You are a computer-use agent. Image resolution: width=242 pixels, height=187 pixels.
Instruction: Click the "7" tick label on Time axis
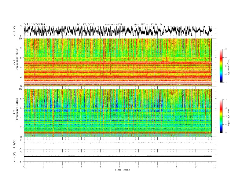(x=158, y=167)
